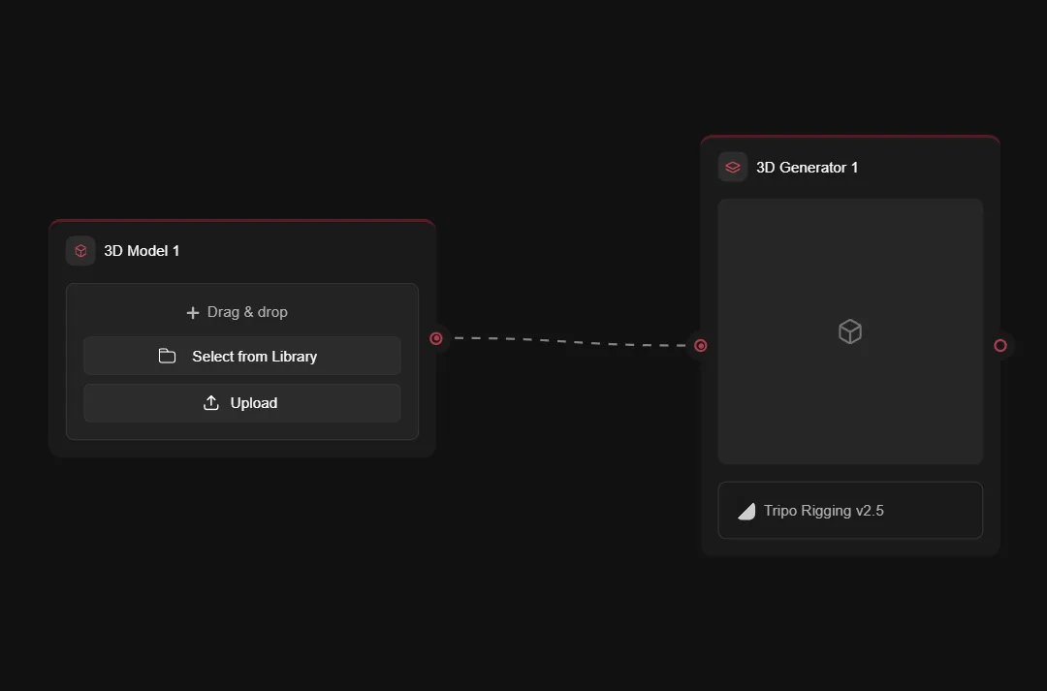
Task: Click the dashed connection line between nodes
Action: coord(567,341)
